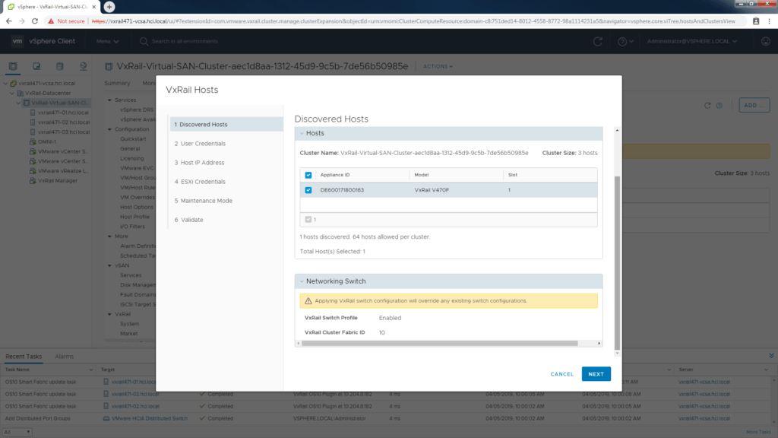The width and height of the screenshot is (778, 438).
Task: Collapse the vxrail471-vcsa.hci.local tree node
Action: pyautogui.click(x=6, y=84)
